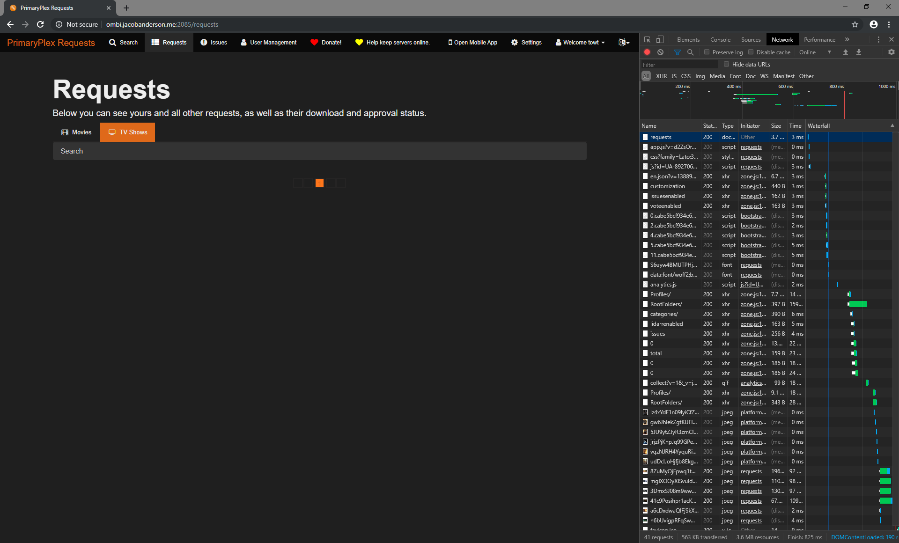Open the Welcome towt user dropdown
Screen dimensions: 899x543
pos(580,43)
